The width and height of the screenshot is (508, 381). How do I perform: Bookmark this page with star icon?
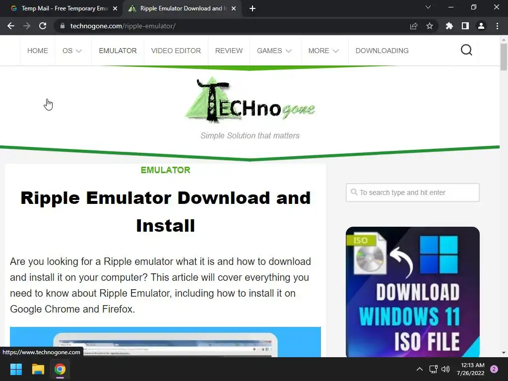(430, 26)
